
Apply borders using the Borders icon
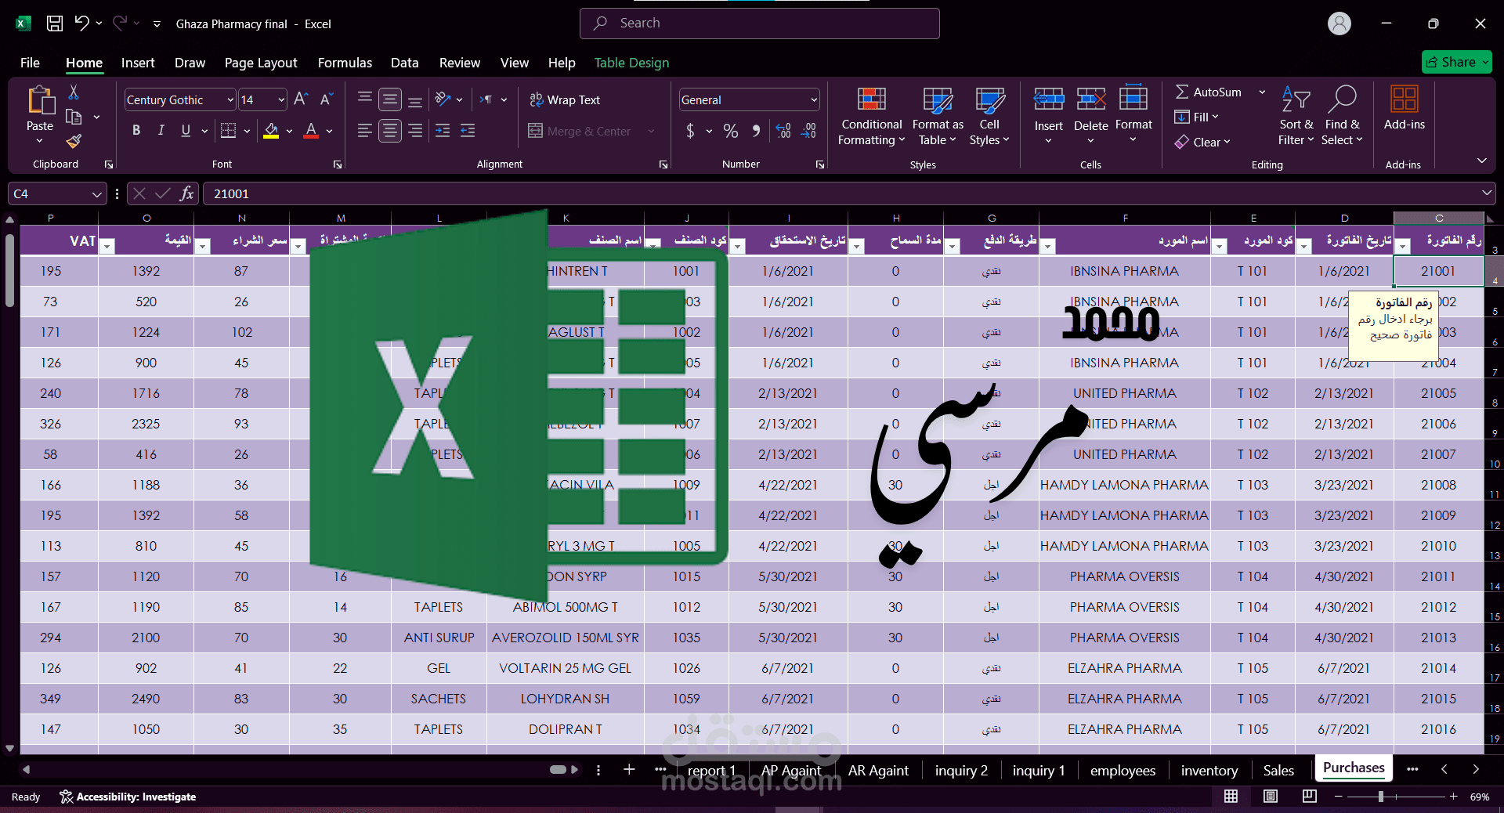(228, 131)
